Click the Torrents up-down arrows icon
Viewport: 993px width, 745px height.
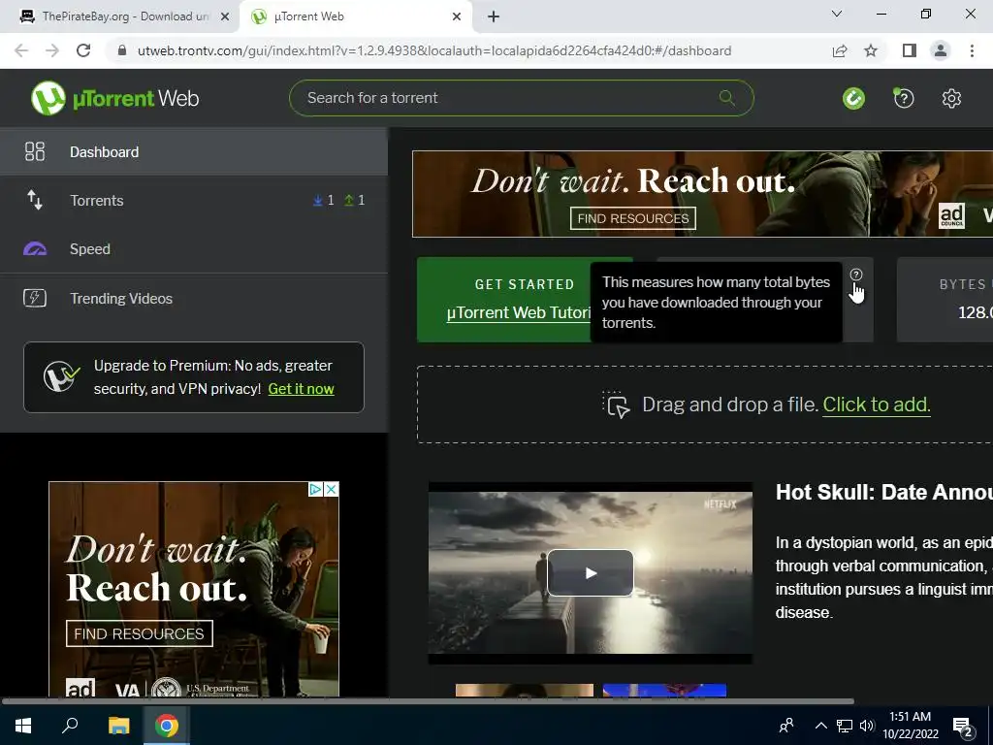click(35, 200)
